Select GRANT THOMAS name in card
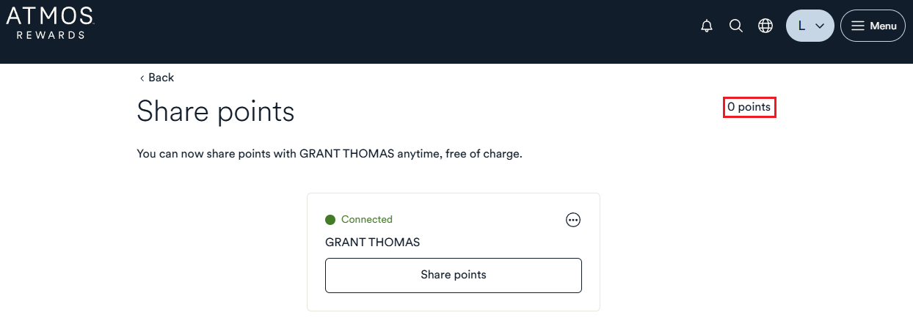 pos(373,242)
